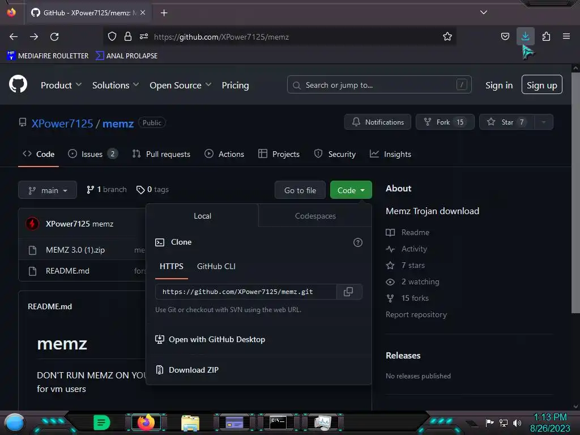Open the extensions puzzle icon
The width and height of the screenshot is (580, 435).
[546, 36]
